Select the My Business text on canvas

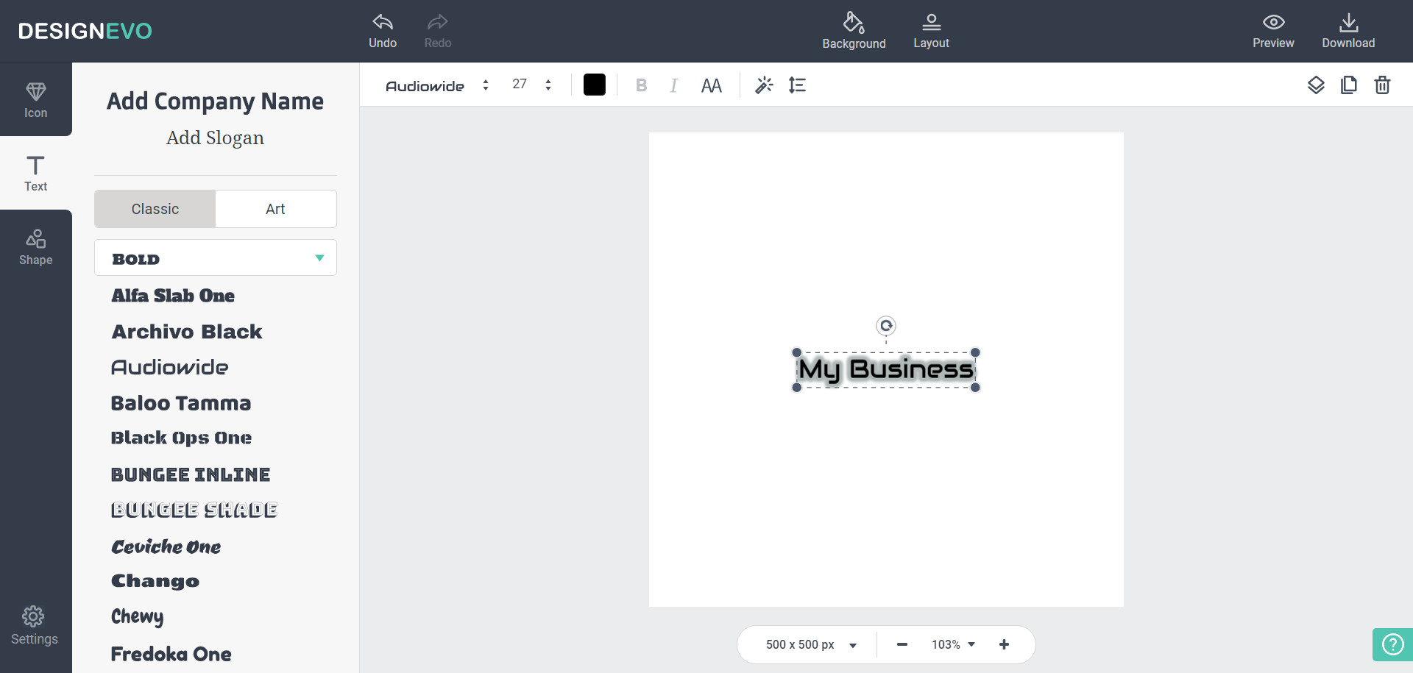pos(886,370)
